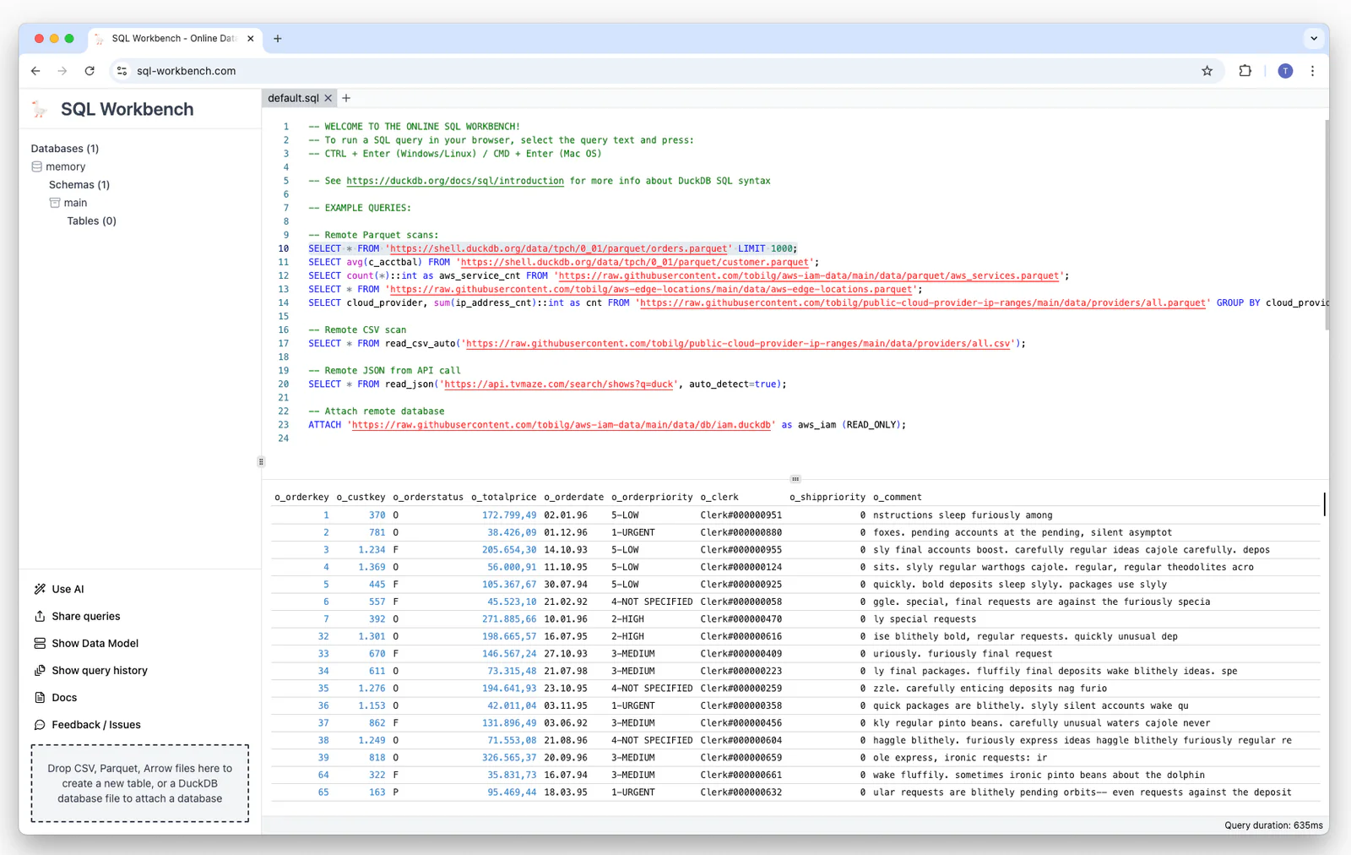Screen dimensions: 1351x855
Task: Click the browser back arrow
Action: tap(35, 71)
